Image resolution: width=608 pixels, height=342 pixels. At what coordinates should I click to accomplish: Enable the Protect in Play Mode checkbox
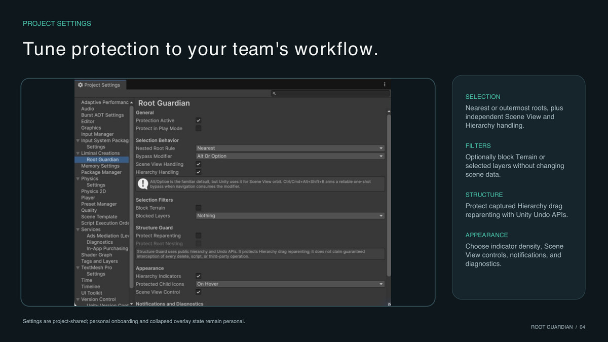tap(199, 129)
